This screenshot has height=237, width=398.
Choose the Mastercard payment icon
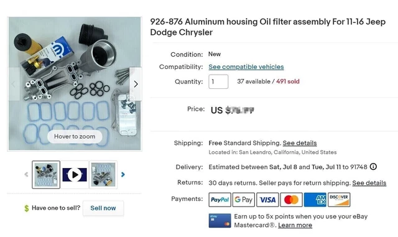click(291, 200)
